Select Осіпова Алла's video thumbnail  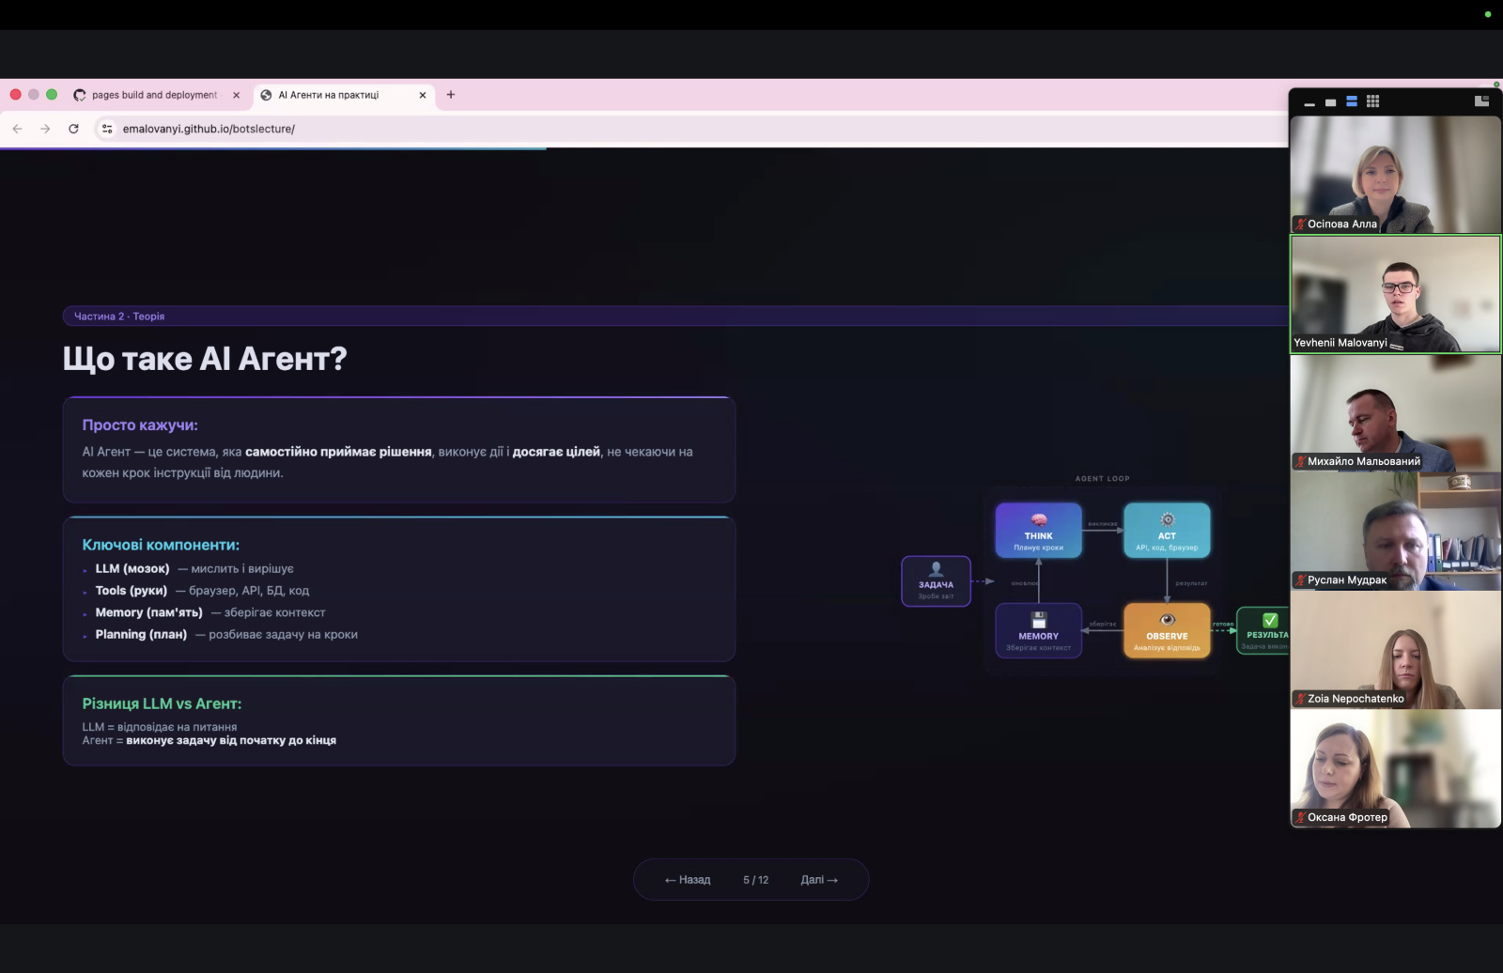tap(1395, 175)
